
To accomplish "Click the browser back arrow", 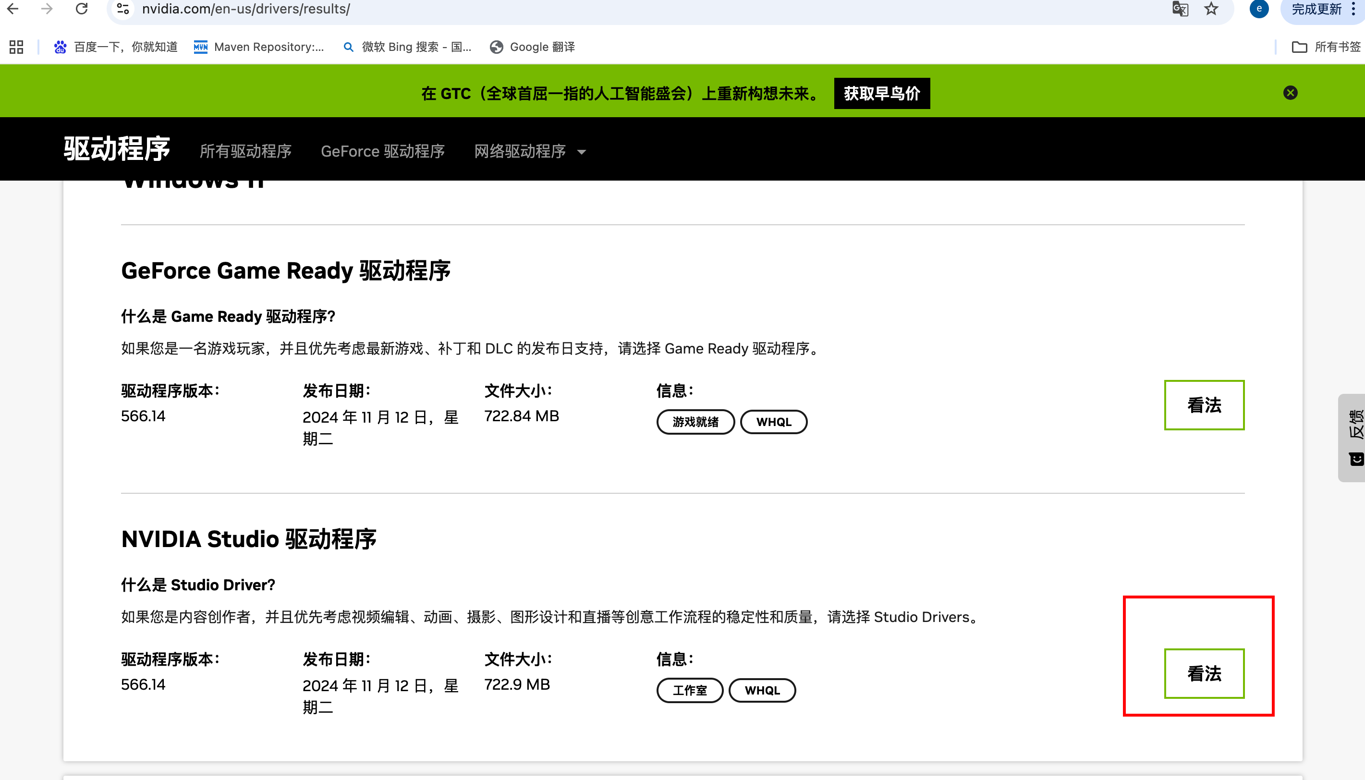I will point(13,9).
